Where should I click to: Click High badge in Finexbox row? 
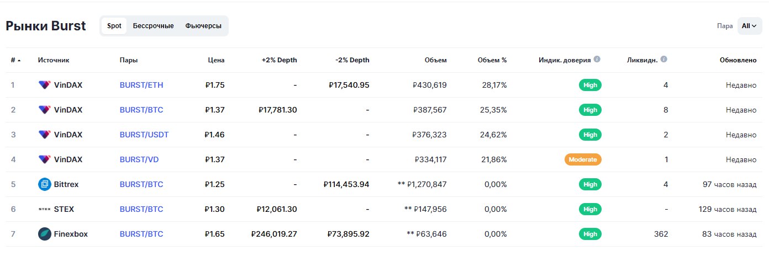pos(590,234)
